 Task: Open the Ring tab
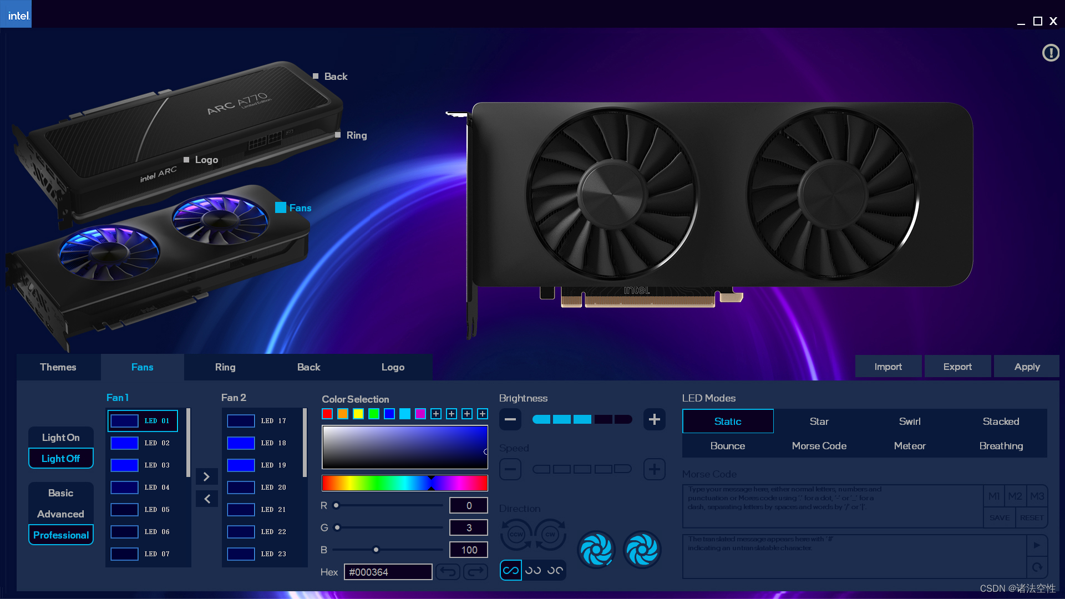(225, 367)
